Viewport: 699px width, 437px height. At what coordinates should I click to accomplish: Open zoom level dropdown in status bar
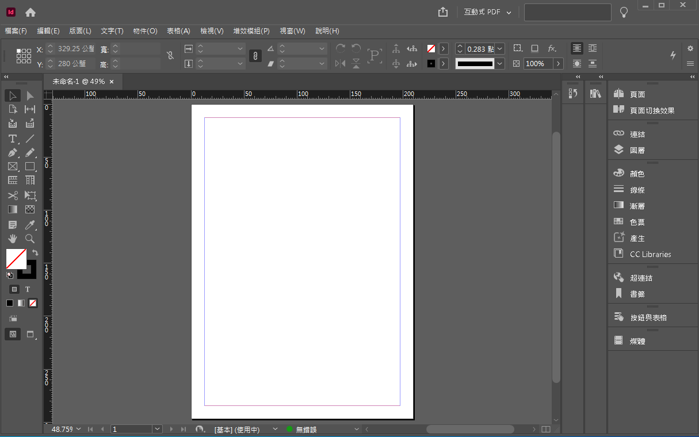tap(79, 429)
